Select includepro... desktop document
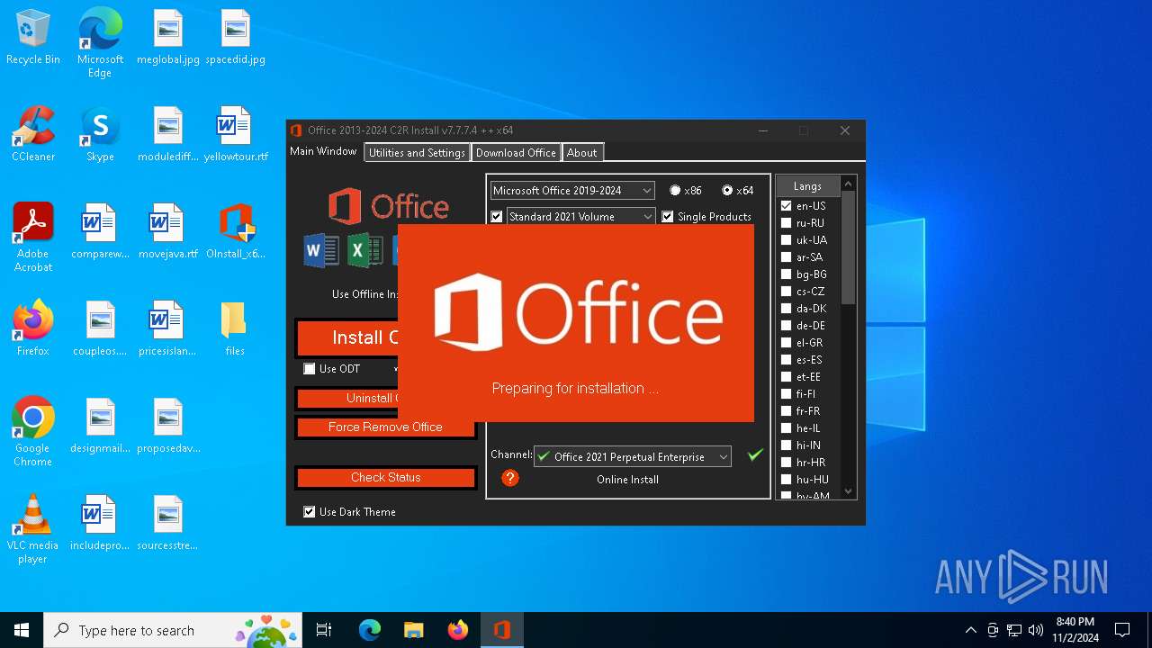The height and width of the screenshot is (648, 1152). pos(100,523)
